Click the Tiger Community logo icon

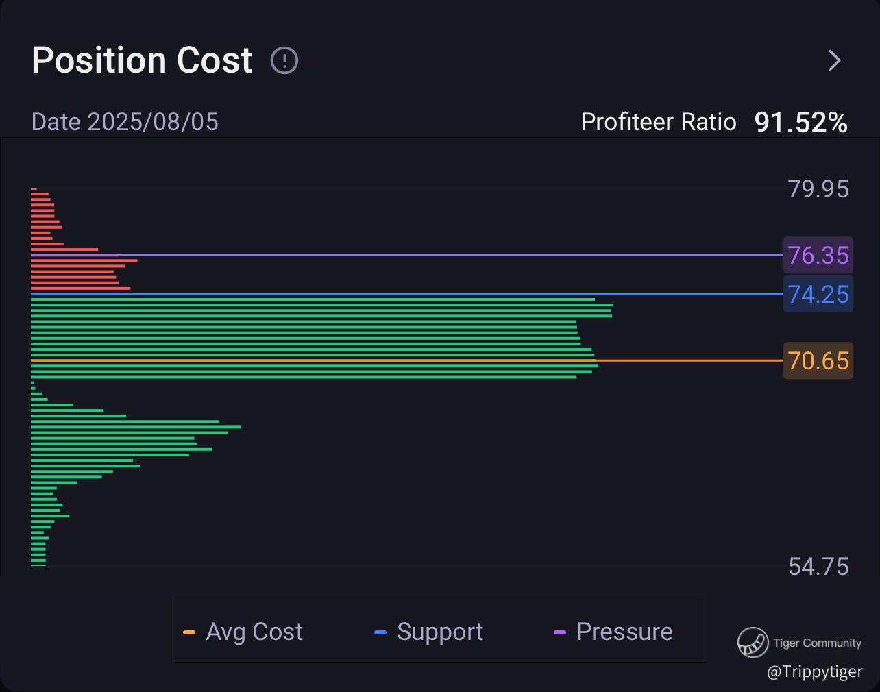[753, 642]
